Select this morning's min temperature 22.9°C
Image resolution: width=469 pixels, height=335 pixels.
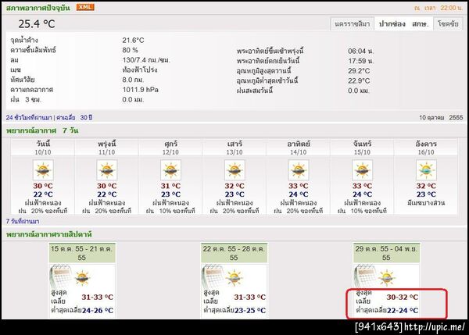[x=359, y=81]
